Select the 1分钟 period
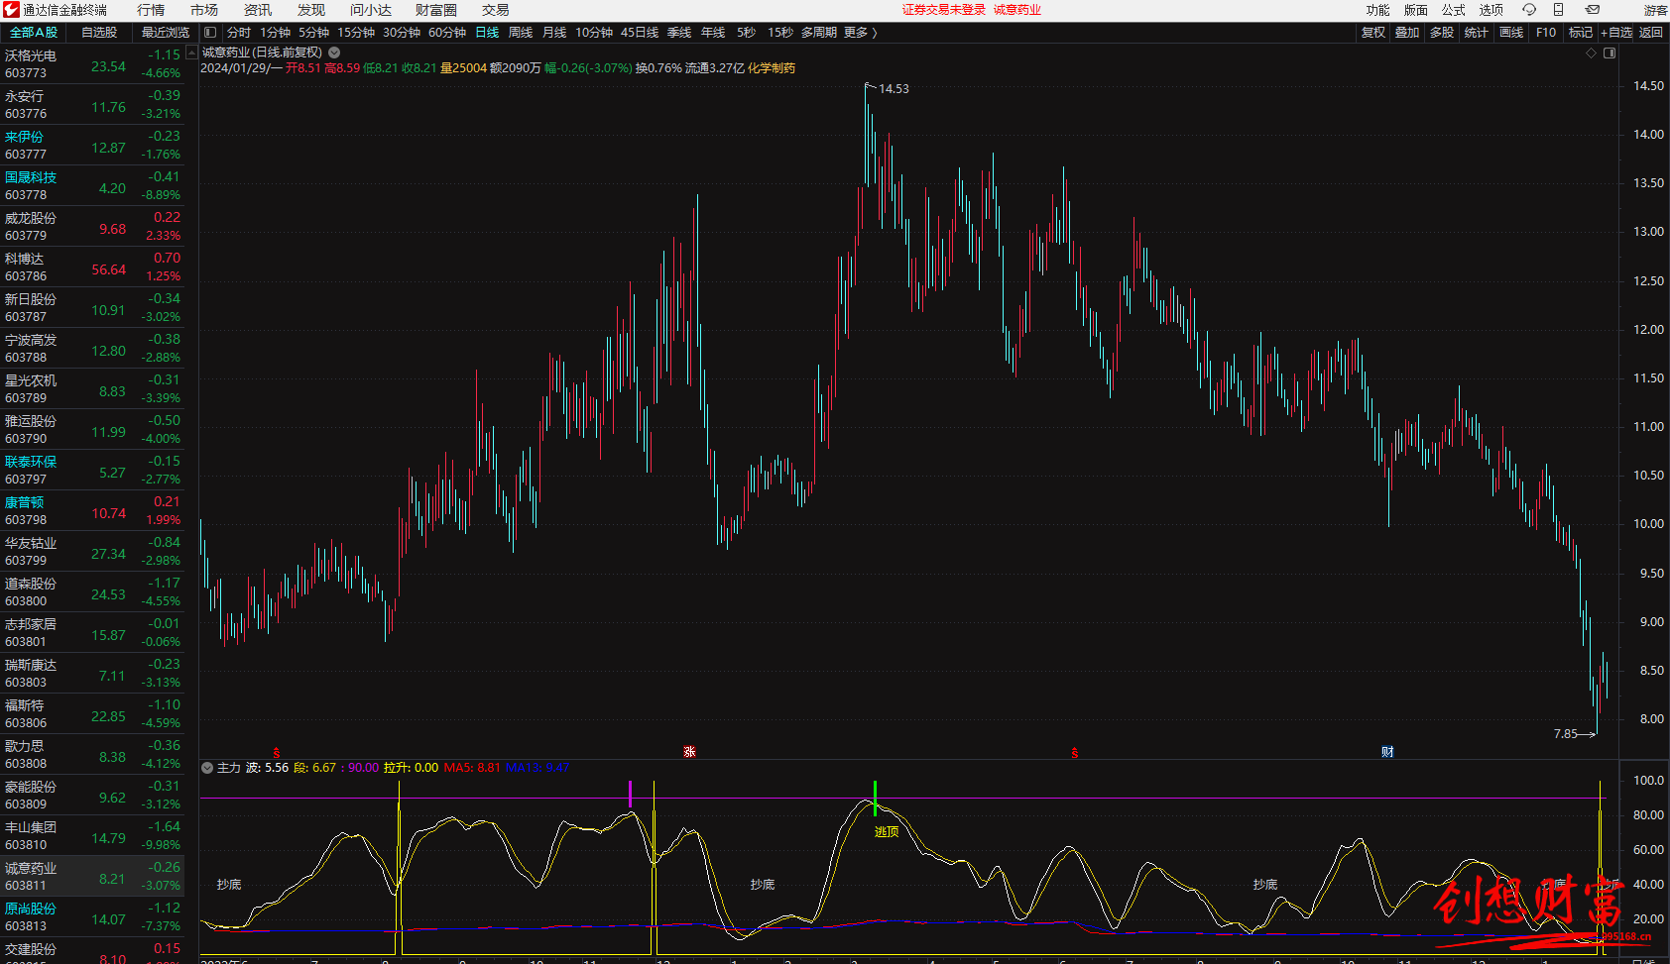The width and height of the screenshot is (1670, 964). coord(275,33)
